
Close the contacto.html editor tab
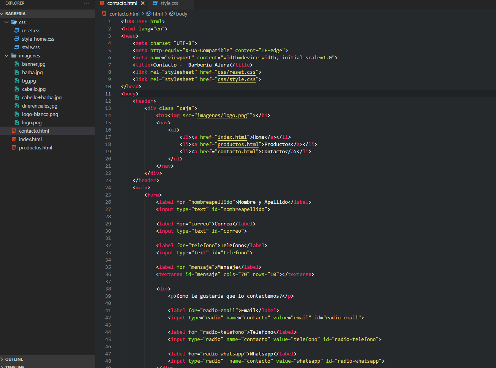143,3
